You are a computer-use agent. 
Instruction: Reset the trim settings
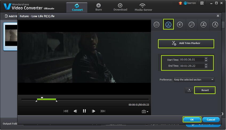click(205, 90)
